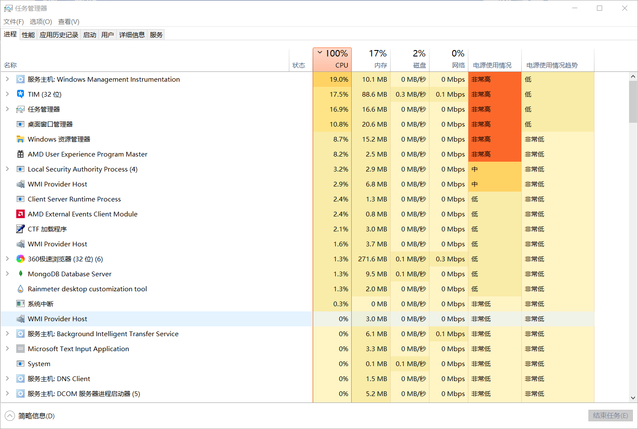The height and width of the screenshot is (429, 638).
Task: Sort by the 网络 column header
Action: pos(449,59)
